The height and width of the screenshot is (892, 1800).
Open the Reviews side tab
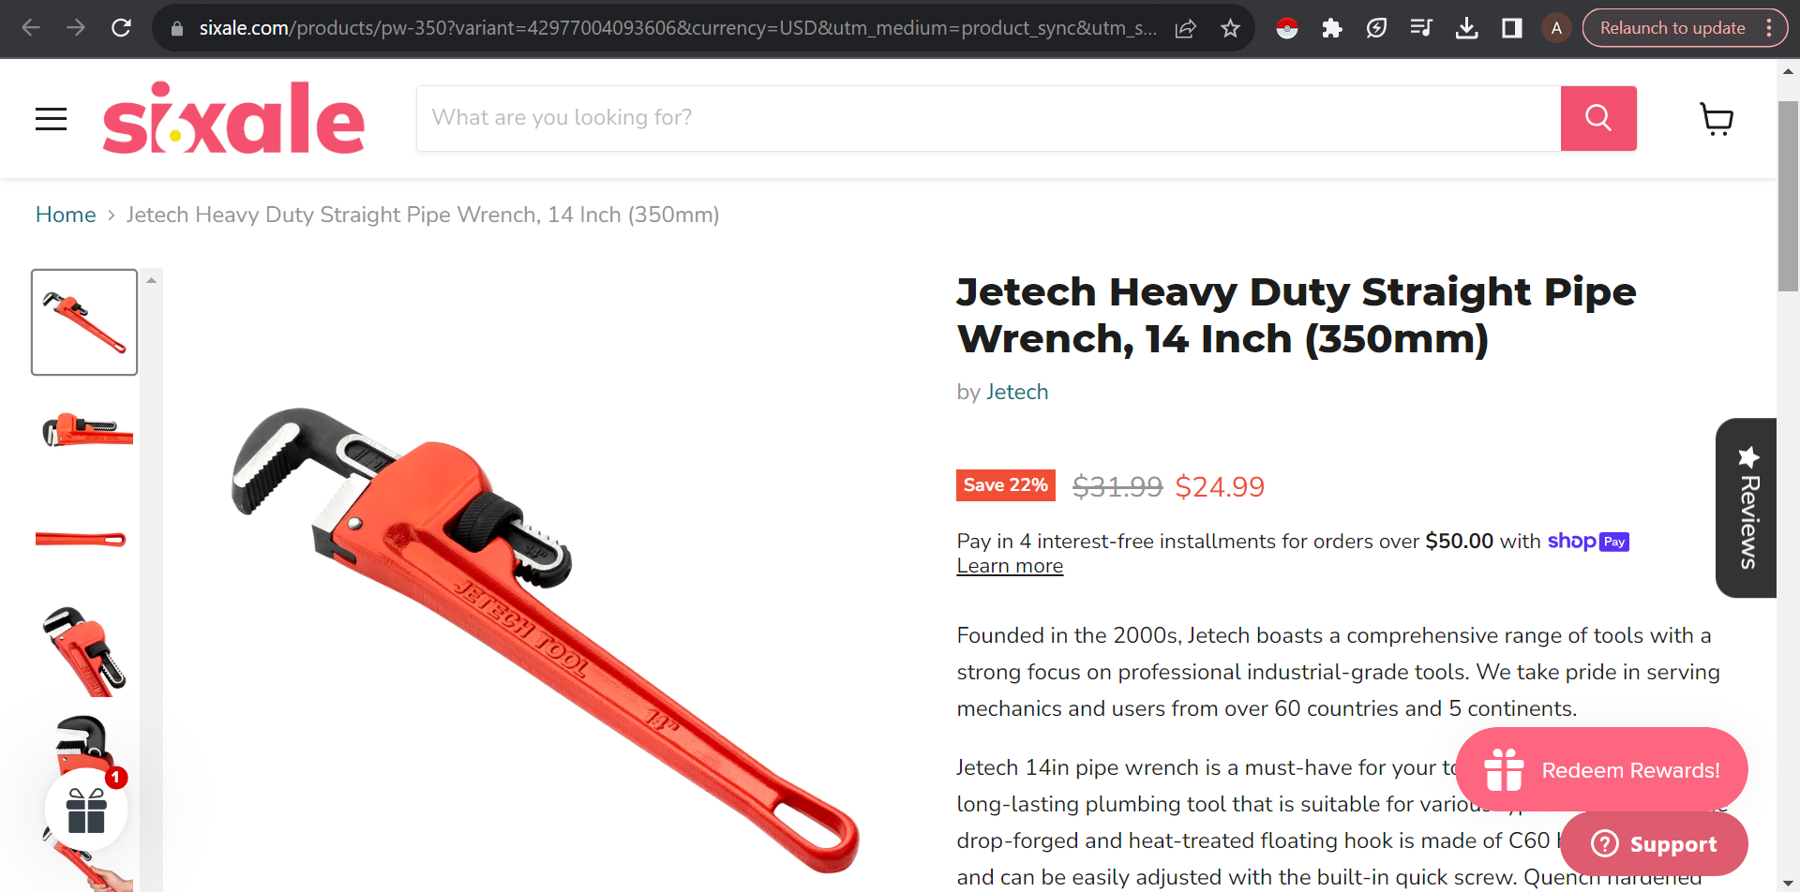[x=1747, y=508]
